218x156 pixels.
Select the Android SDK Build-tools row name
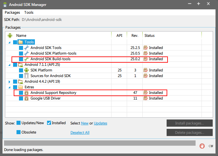tap(50, 59)
